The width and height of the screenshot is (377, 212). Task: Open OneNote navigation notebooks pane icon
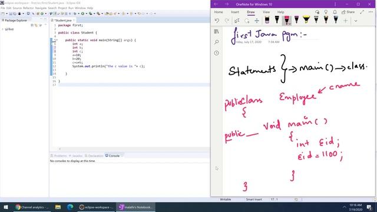(x=216, y=31)
